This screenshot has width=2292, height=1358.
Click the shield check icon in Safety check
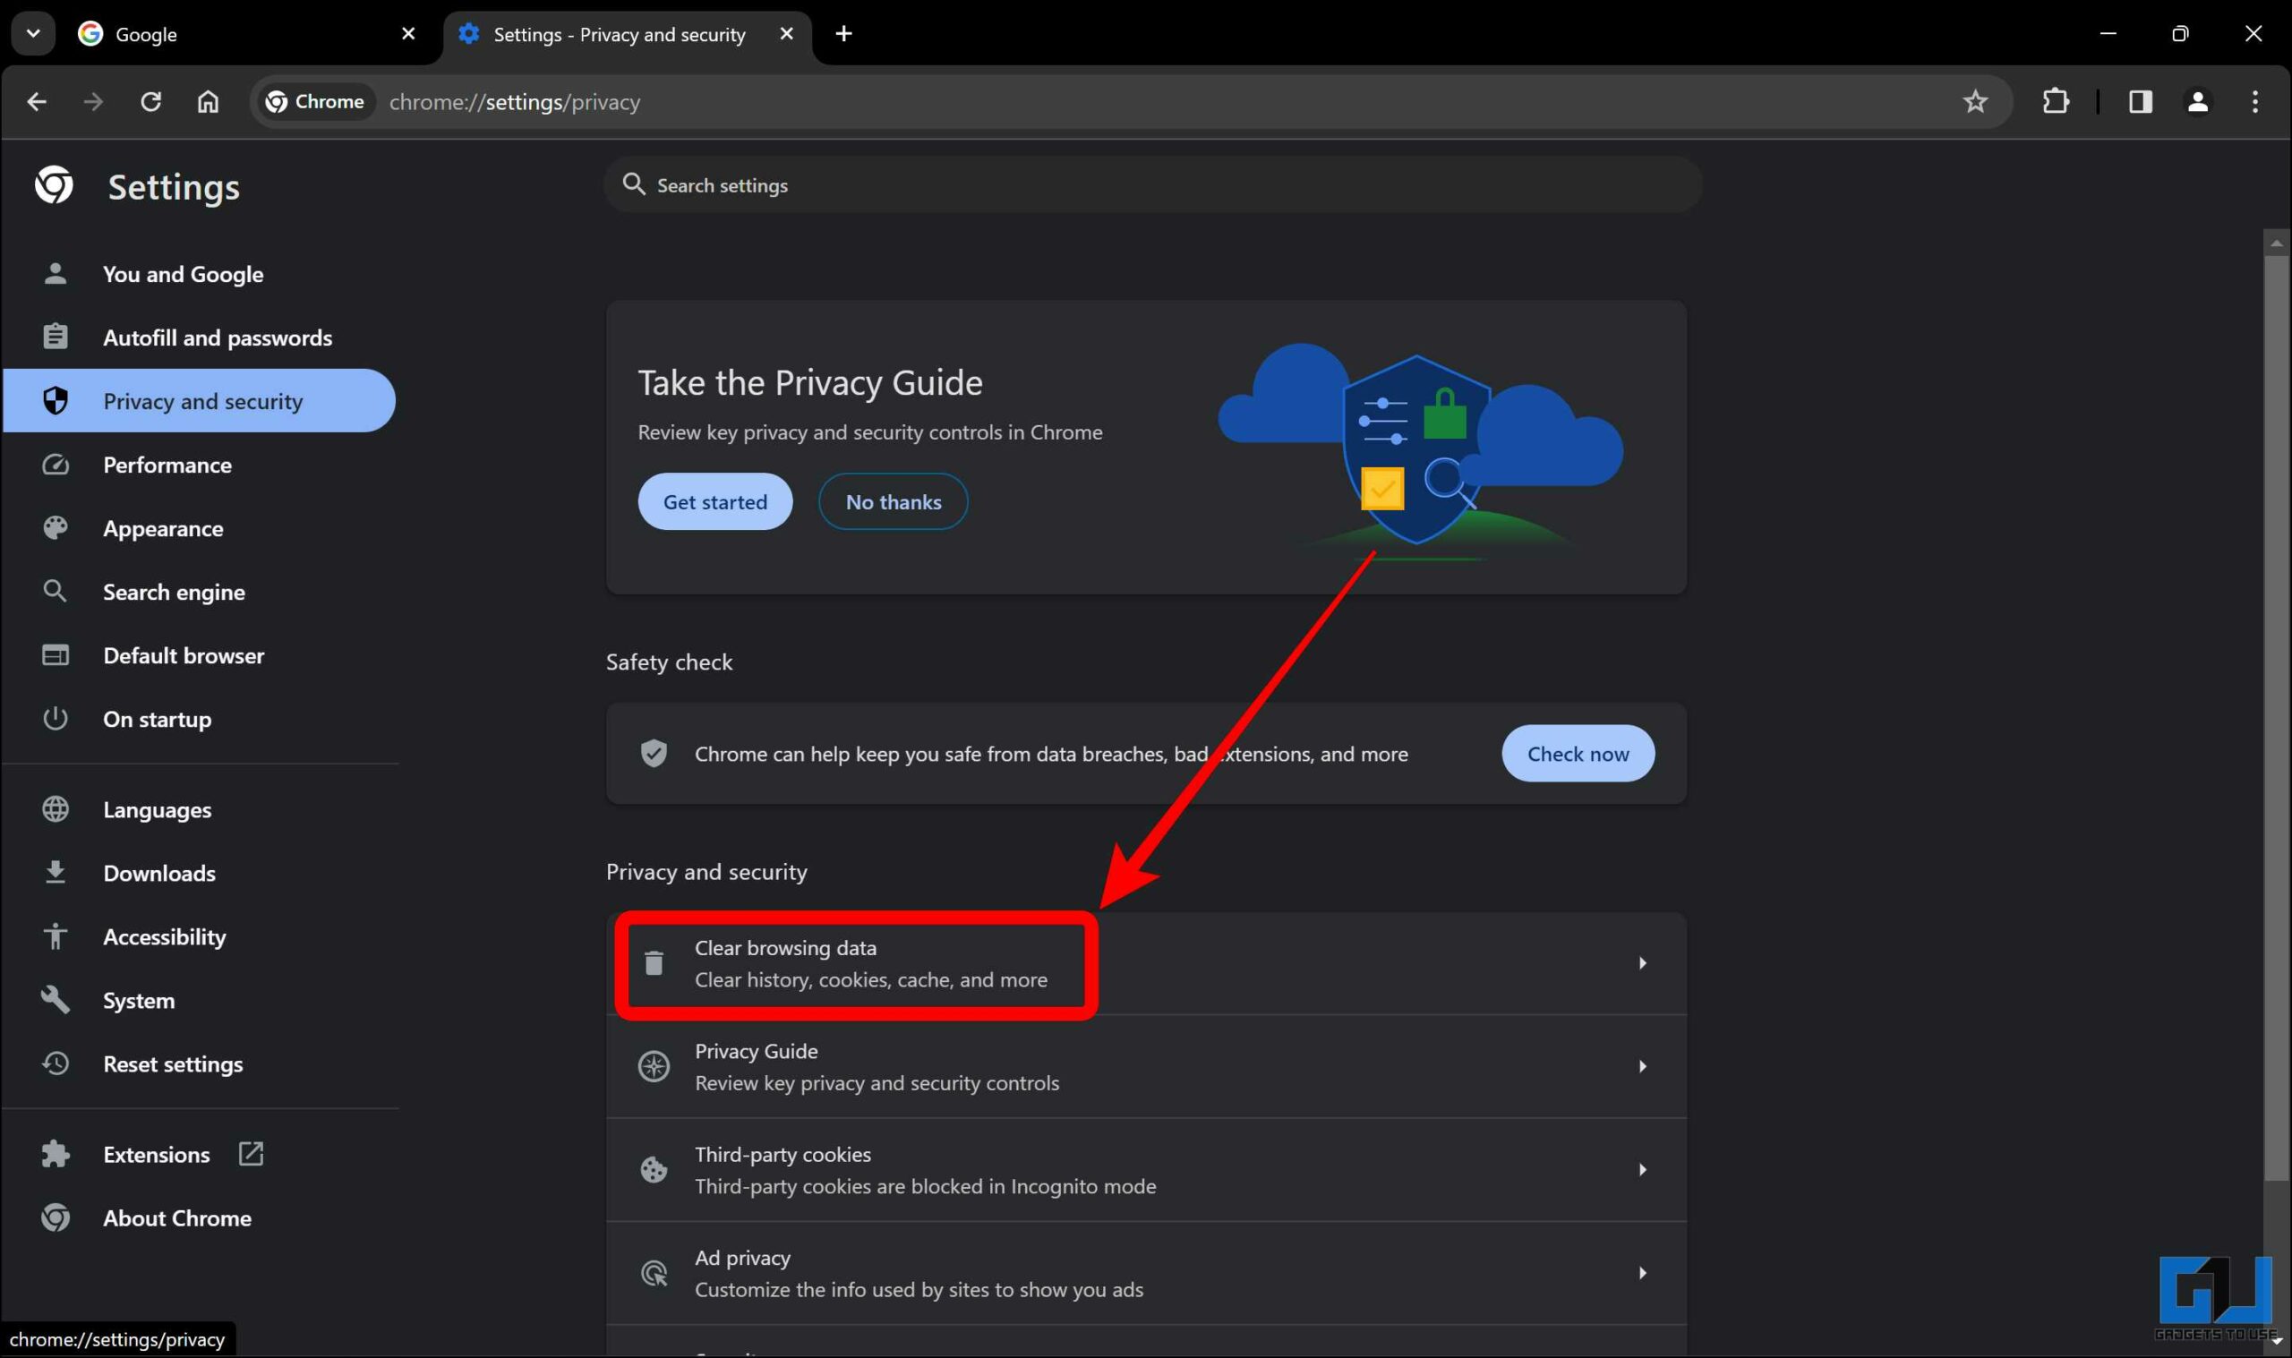click(654, 754)
